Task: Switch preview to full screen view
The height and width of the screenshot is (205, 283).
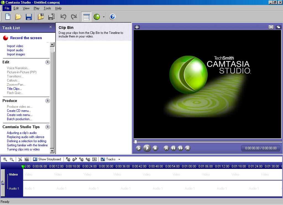Action: pos(271,27)
